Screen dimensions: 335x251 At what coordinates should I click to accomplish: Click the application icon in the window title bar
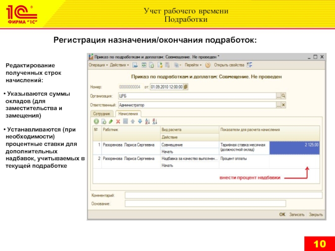click(91, 57)
